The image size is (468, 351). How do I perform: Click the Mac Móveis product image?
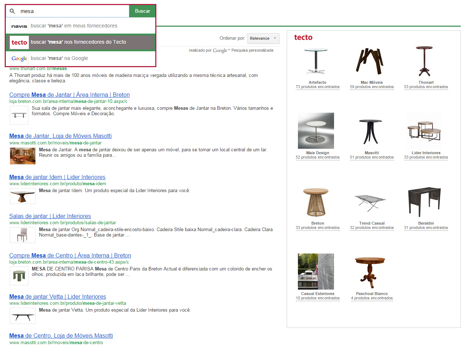click(x=370, y=61)
